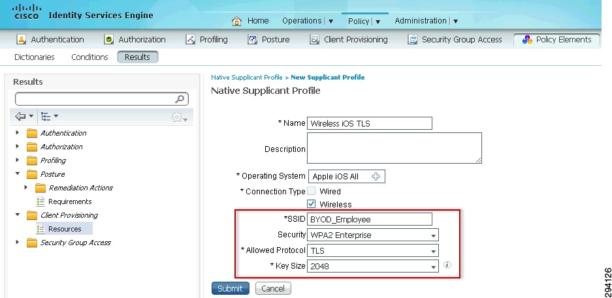612x298 pixels.
Task: Go to Home in top navigation
Action: pyautogui.click(x=258, y=21)
